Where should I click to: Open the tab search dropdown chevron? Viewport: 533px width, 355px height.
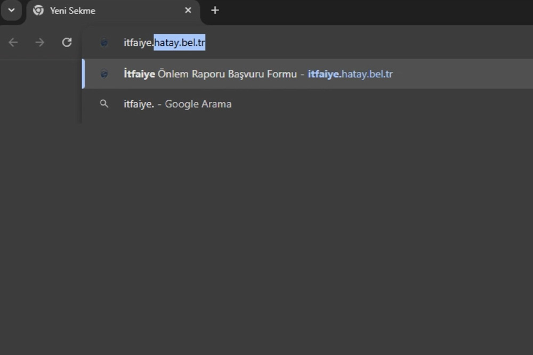click(11, 10)
